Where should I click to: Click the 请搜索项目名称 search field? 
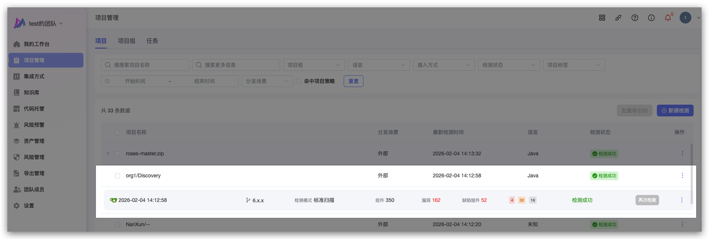coord(145,65)
